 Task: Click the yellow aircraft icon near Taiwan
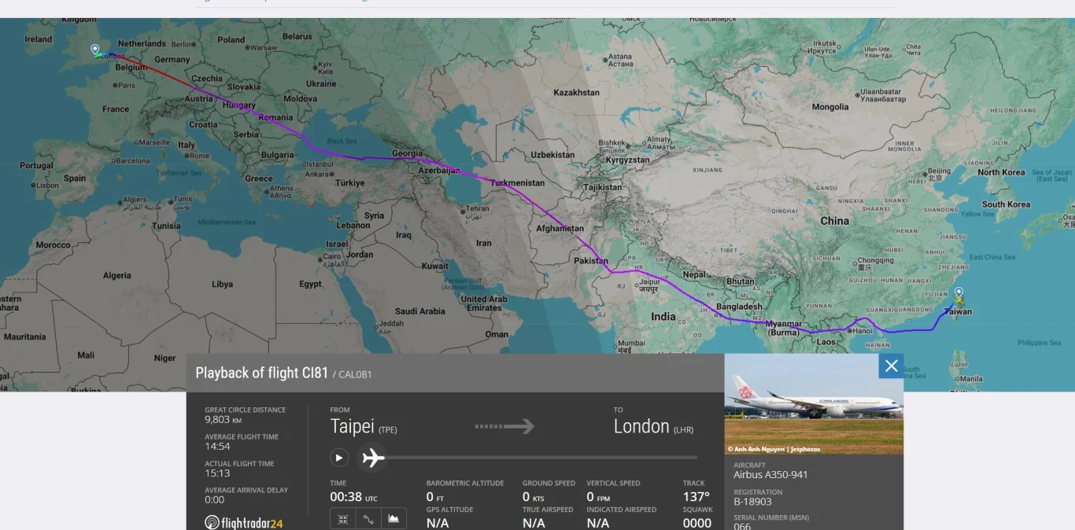click(959, 300)
